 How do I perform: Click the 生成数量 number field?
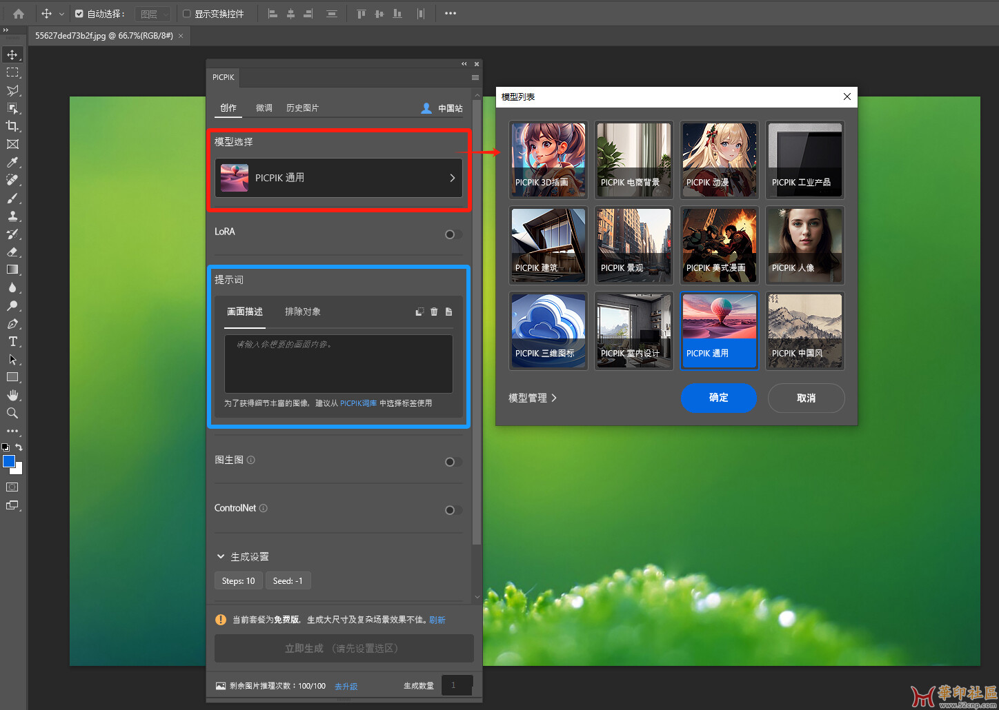tap(457, 685)
